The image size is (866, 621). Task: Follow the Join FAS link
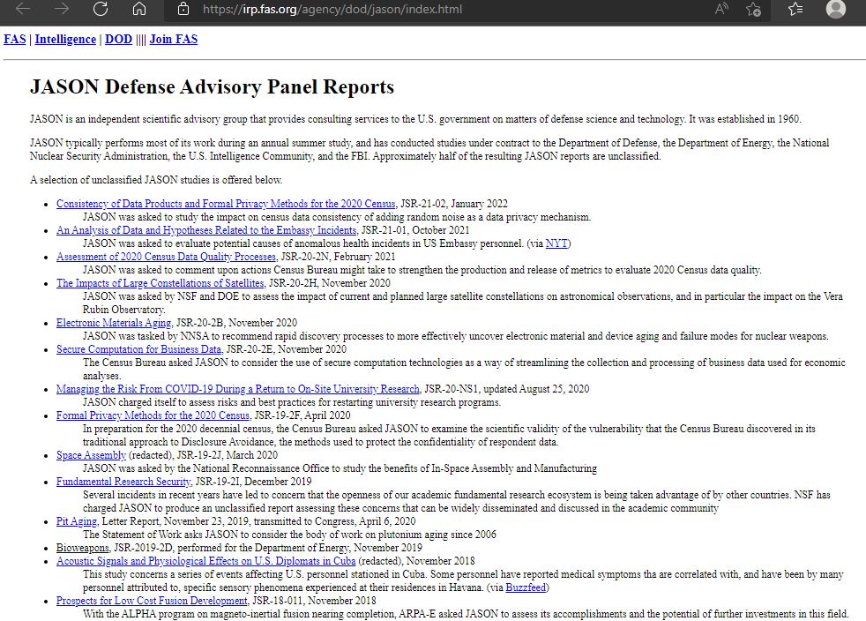[174, 39]
